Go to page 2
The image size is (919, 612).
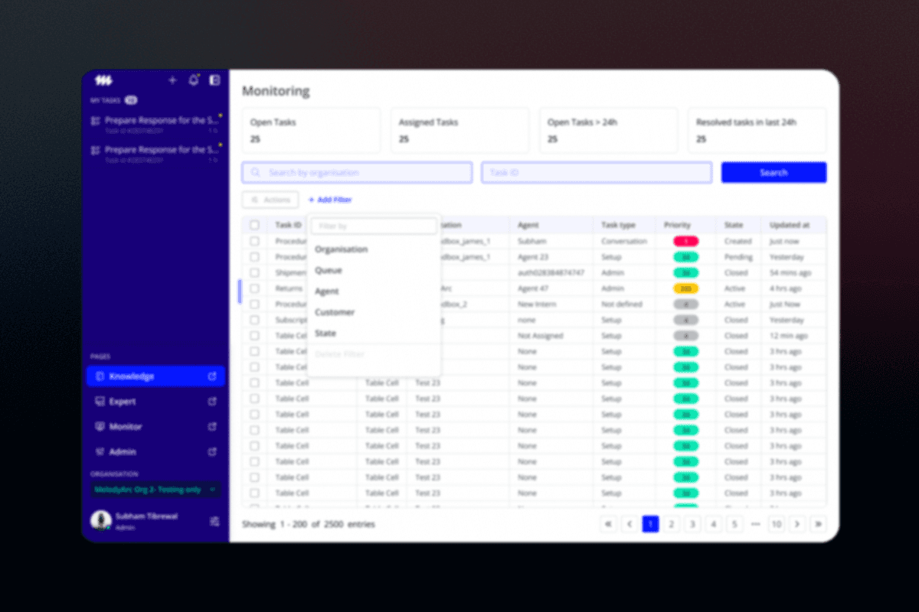point(672,524)
